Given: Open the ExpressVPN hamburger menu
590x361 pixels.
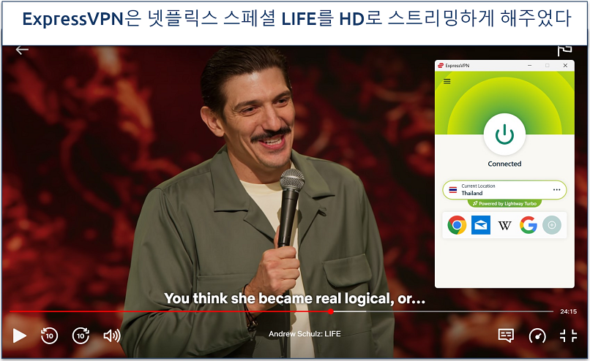Looking at the screenshot, I should pyautogui.click(x=447, y=81).
